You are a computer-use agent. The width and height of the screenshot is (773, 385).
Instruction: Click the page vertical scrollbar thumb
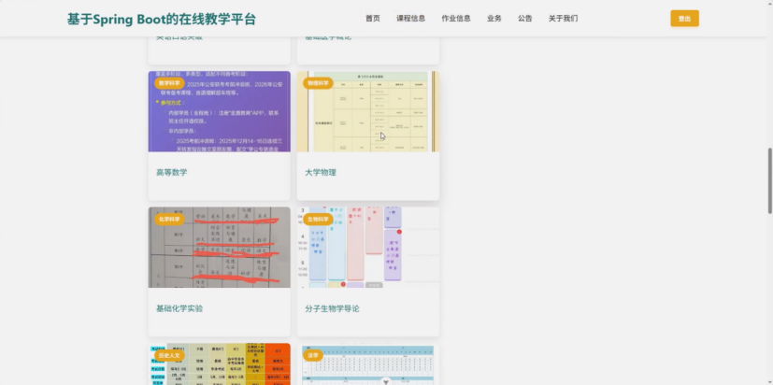770,180
